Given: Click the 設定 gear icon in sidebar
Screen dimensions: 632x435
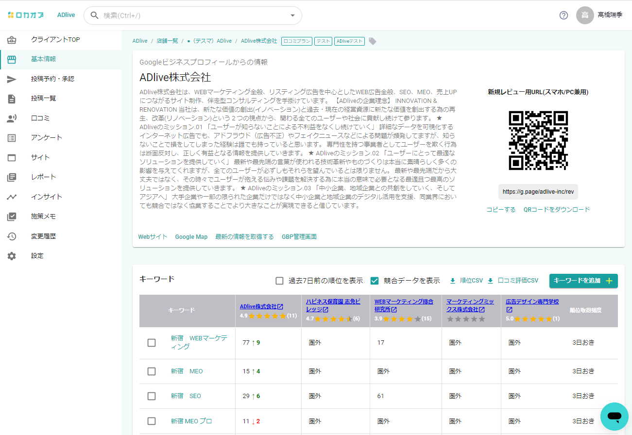Looking at the screenshot, I should click(12, 256).
